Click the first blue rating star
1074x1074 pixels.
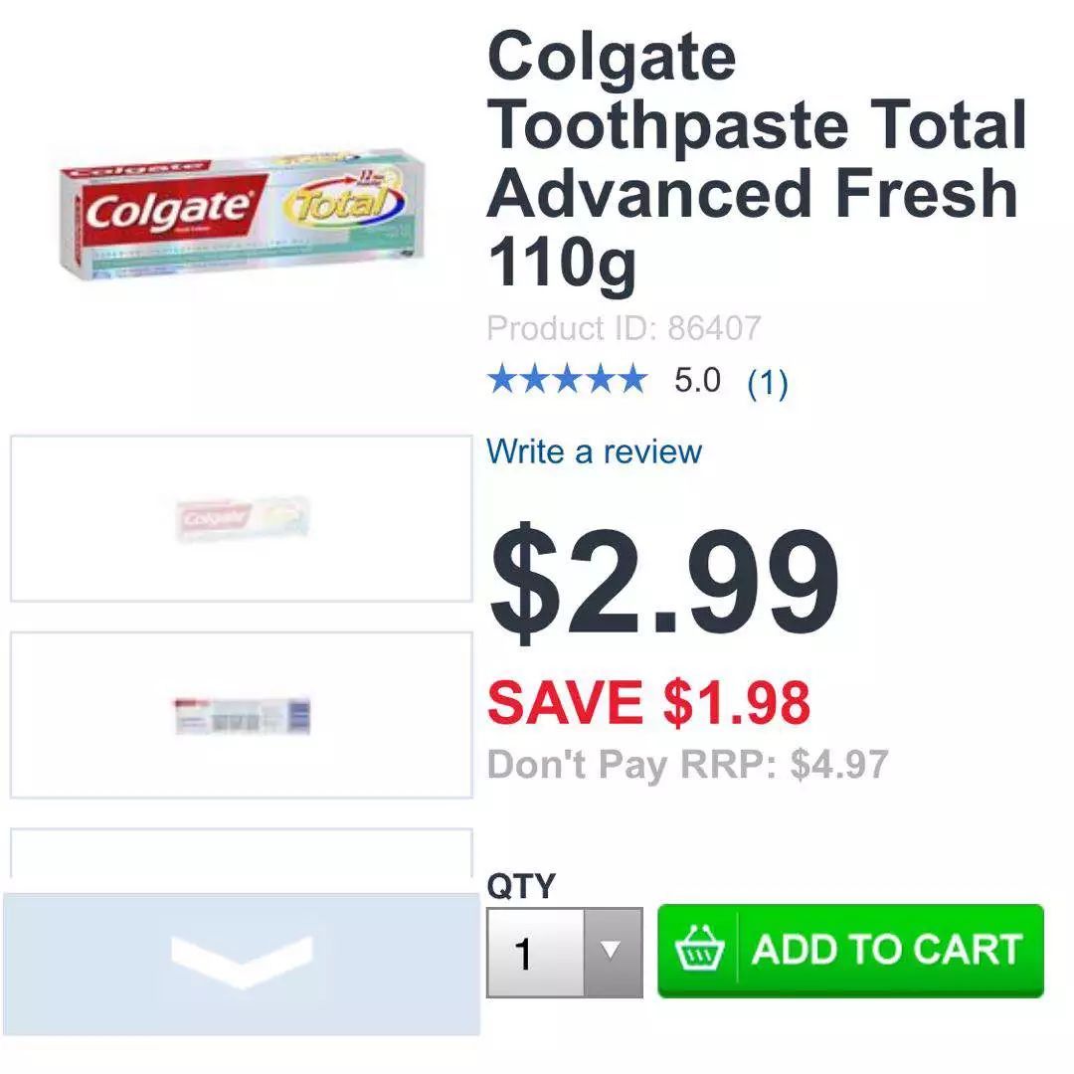coord(503,380)
